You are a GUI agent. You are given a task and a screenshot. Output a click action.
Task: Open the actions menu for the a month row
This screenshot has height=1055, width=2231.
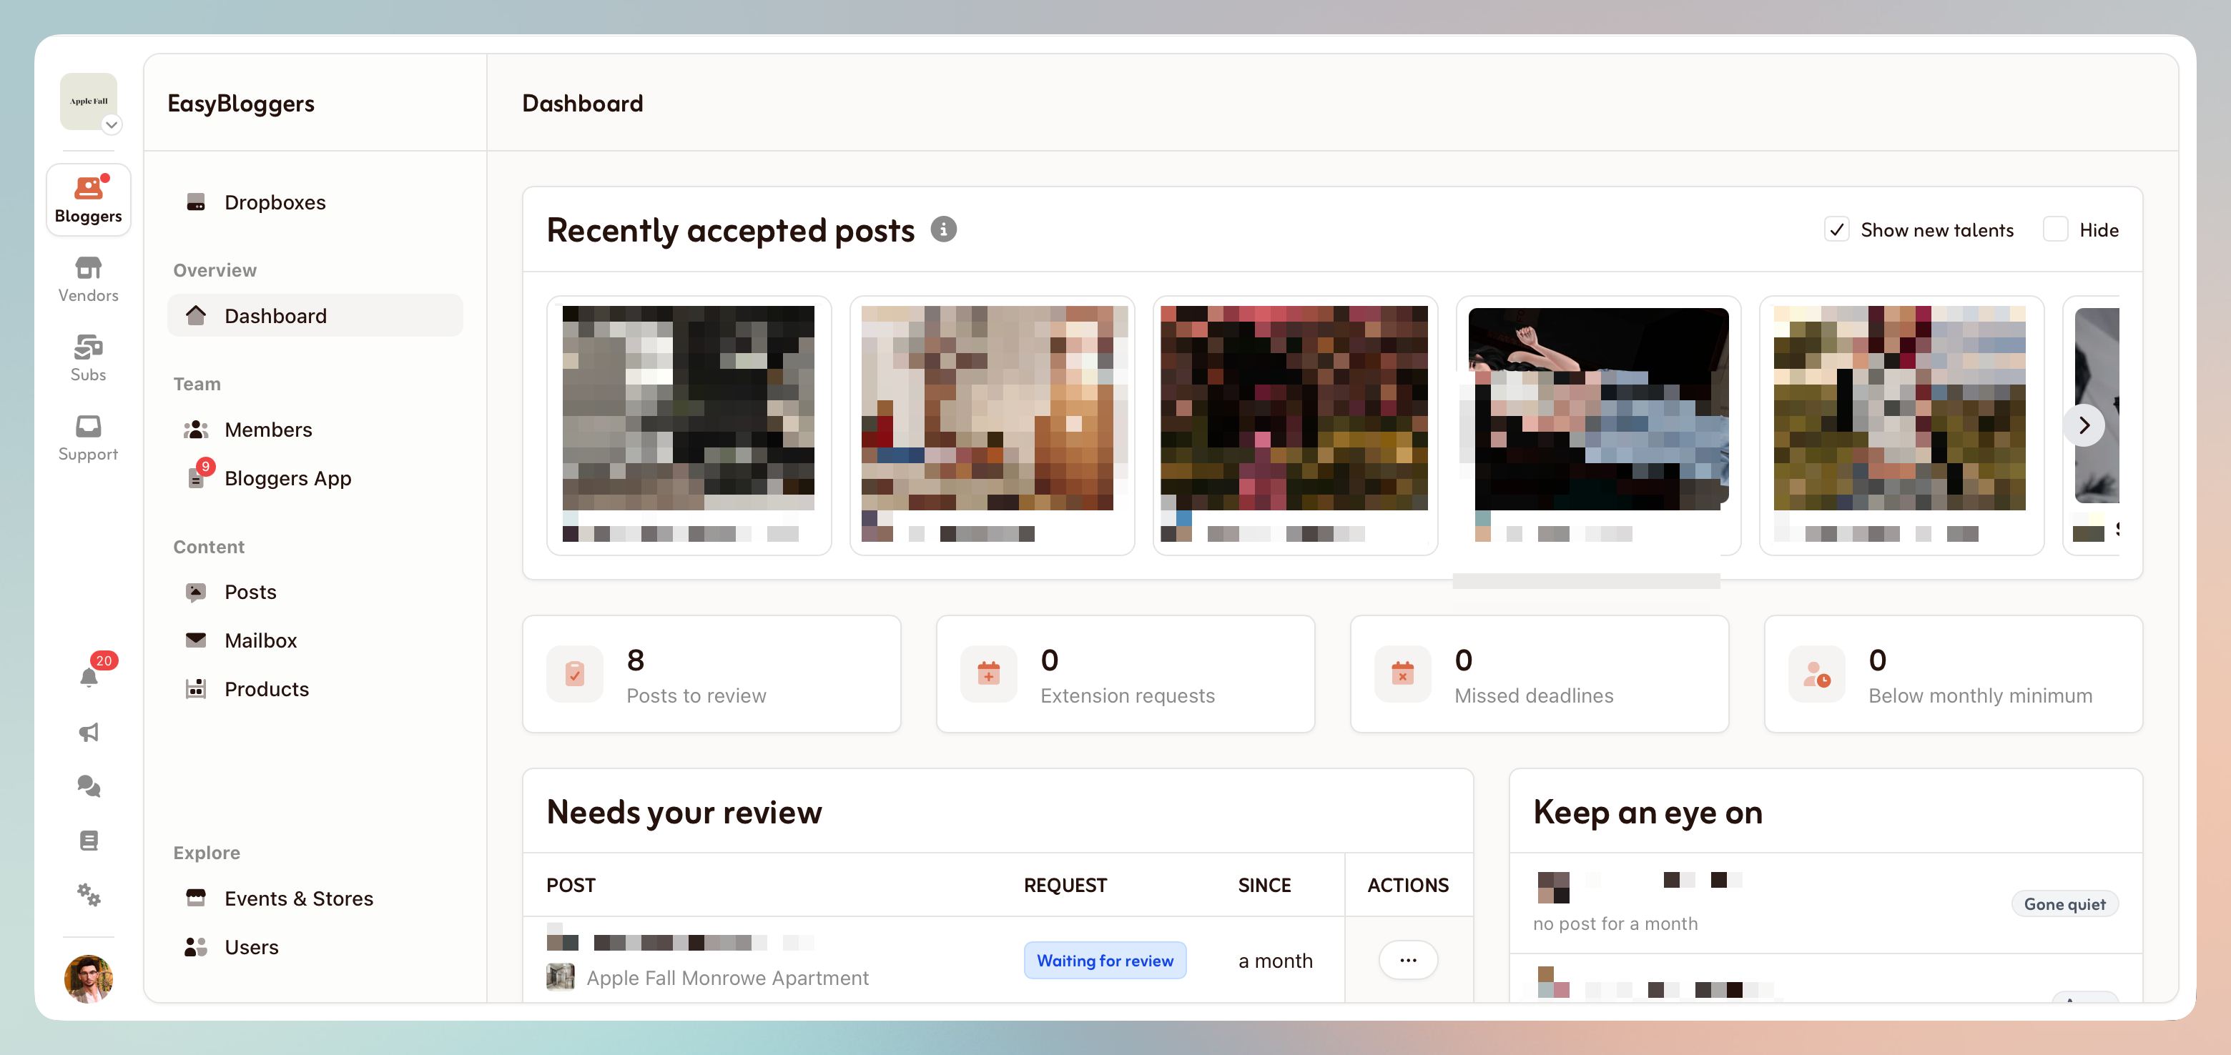pos(1407,960)
